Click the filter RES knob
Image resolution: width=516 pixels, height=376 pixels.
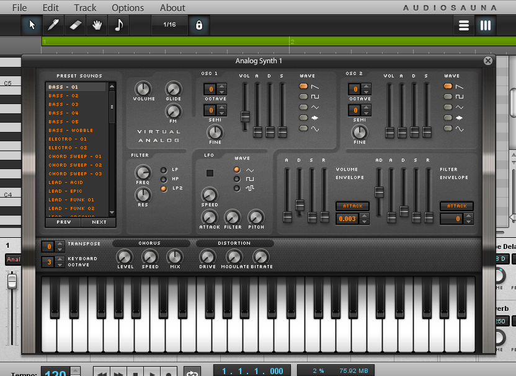tap(143, 195)
